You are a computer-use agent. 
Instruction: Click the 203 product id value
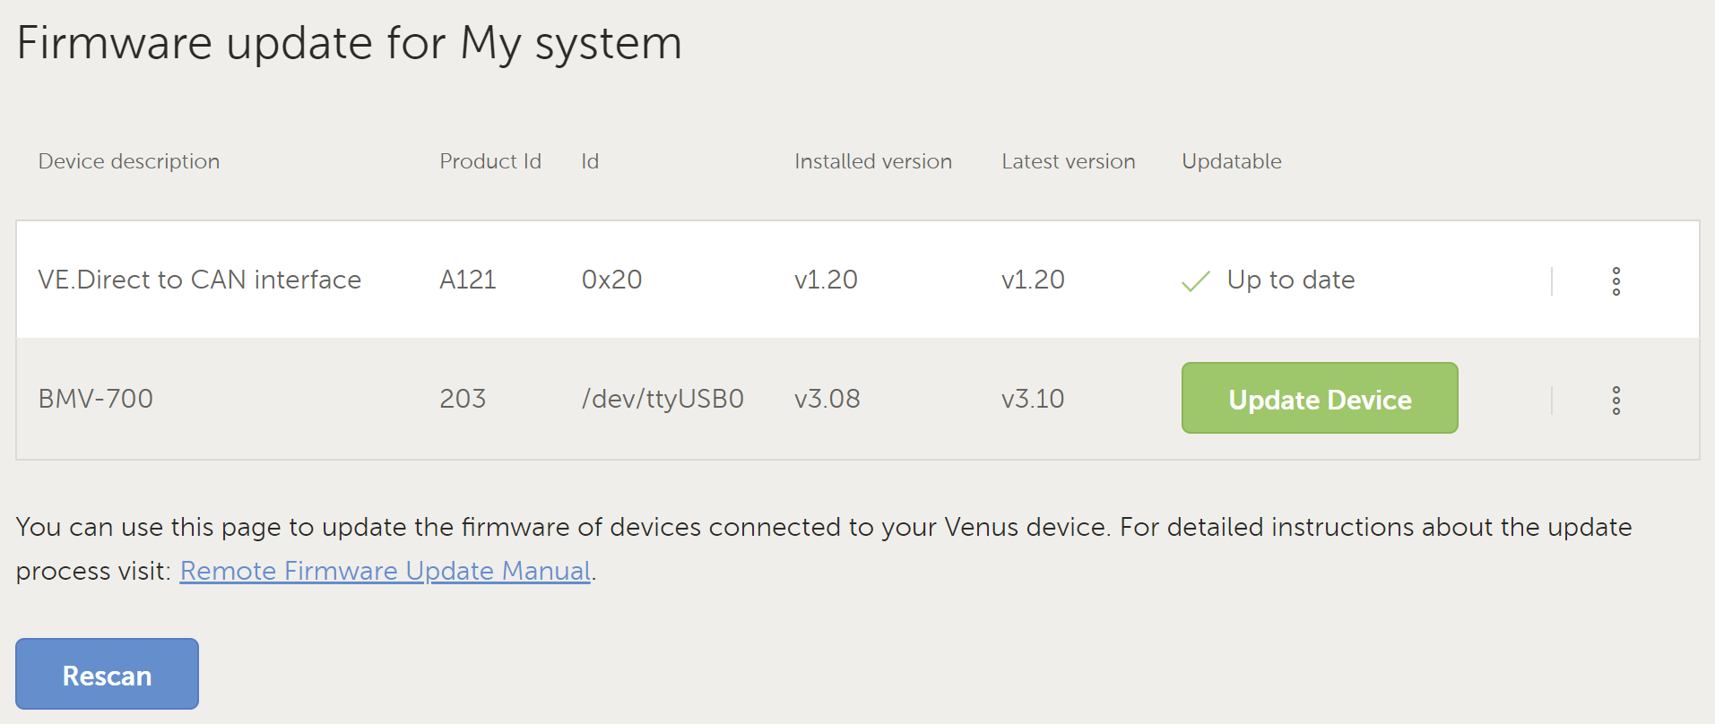click(463, 399)
